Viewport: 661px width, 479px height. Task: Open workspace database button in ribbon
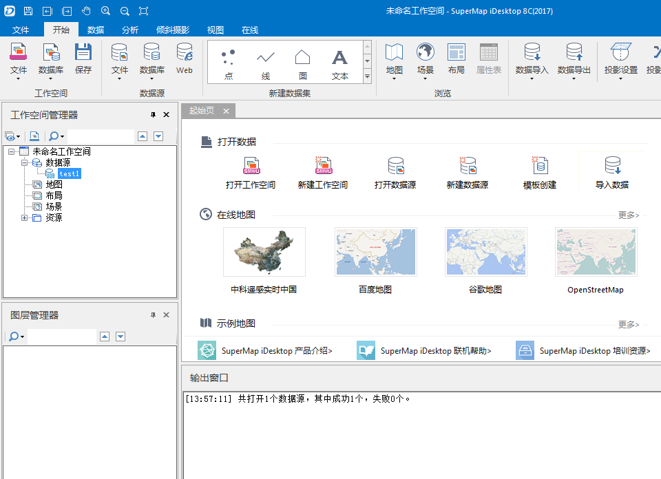click(50, 61)
